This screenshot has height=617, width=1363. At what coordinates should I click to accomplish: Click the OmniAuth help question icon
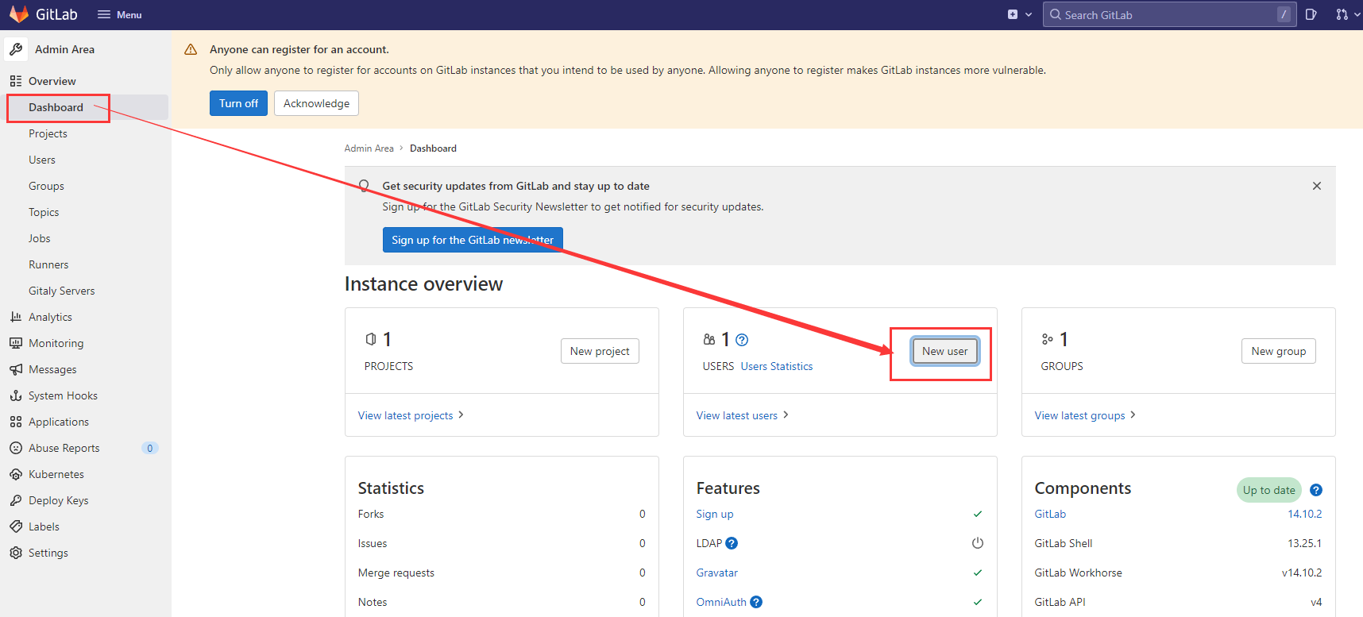click(x=756, y=602)
